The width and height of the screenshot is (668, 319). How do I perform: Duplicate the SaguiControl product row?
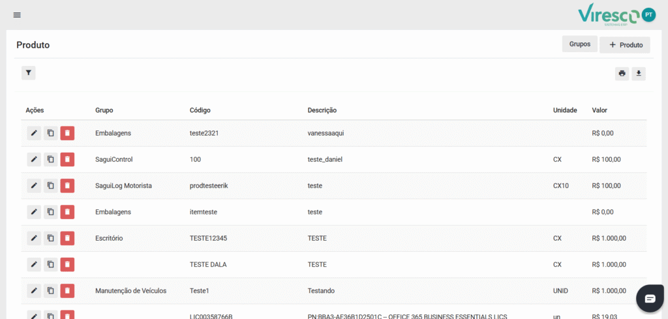(50, 159)
